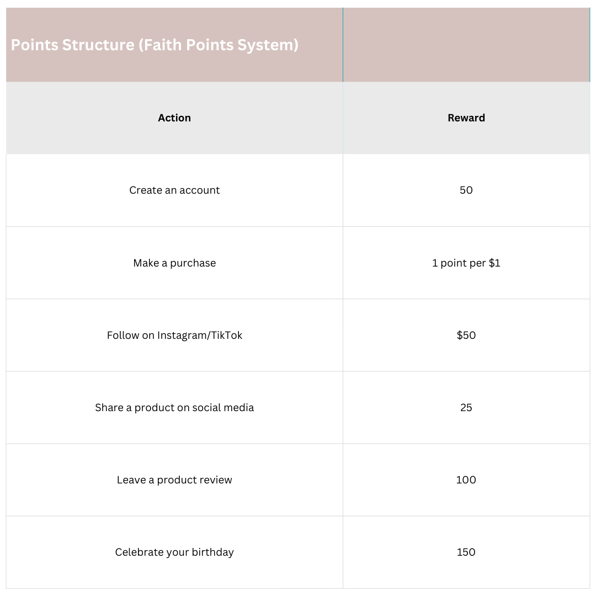596x596 pixels.
Task: Select the Leave a product review cell
Action: [174, 480]
